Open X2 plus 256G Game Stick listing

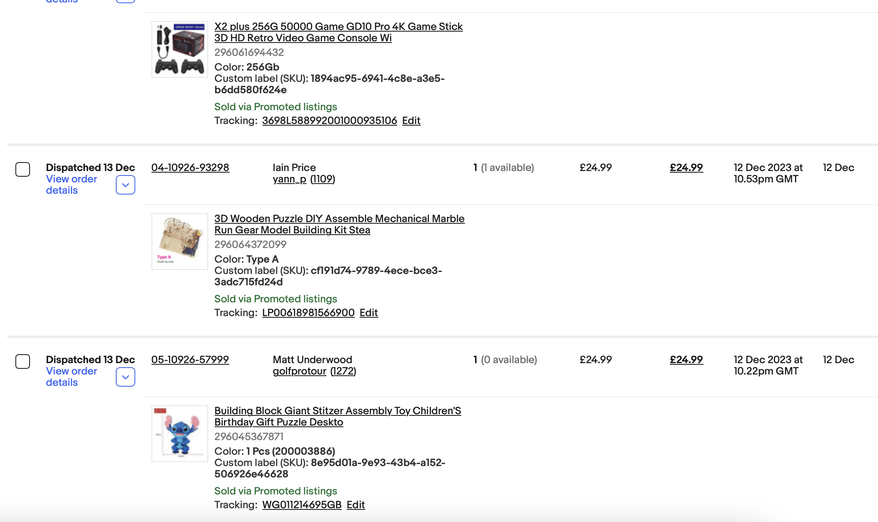coord(339,32)
